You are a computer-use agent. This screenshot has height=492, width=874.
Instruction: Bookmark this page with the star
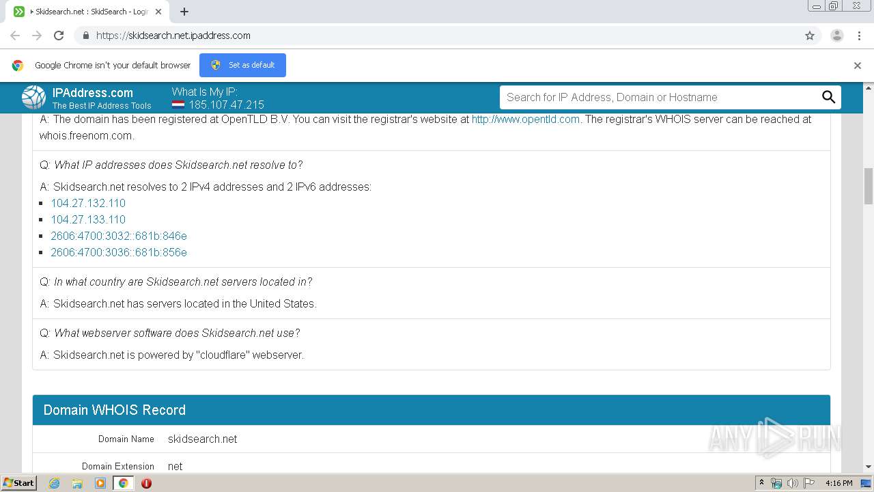click(x=810, y=36)
